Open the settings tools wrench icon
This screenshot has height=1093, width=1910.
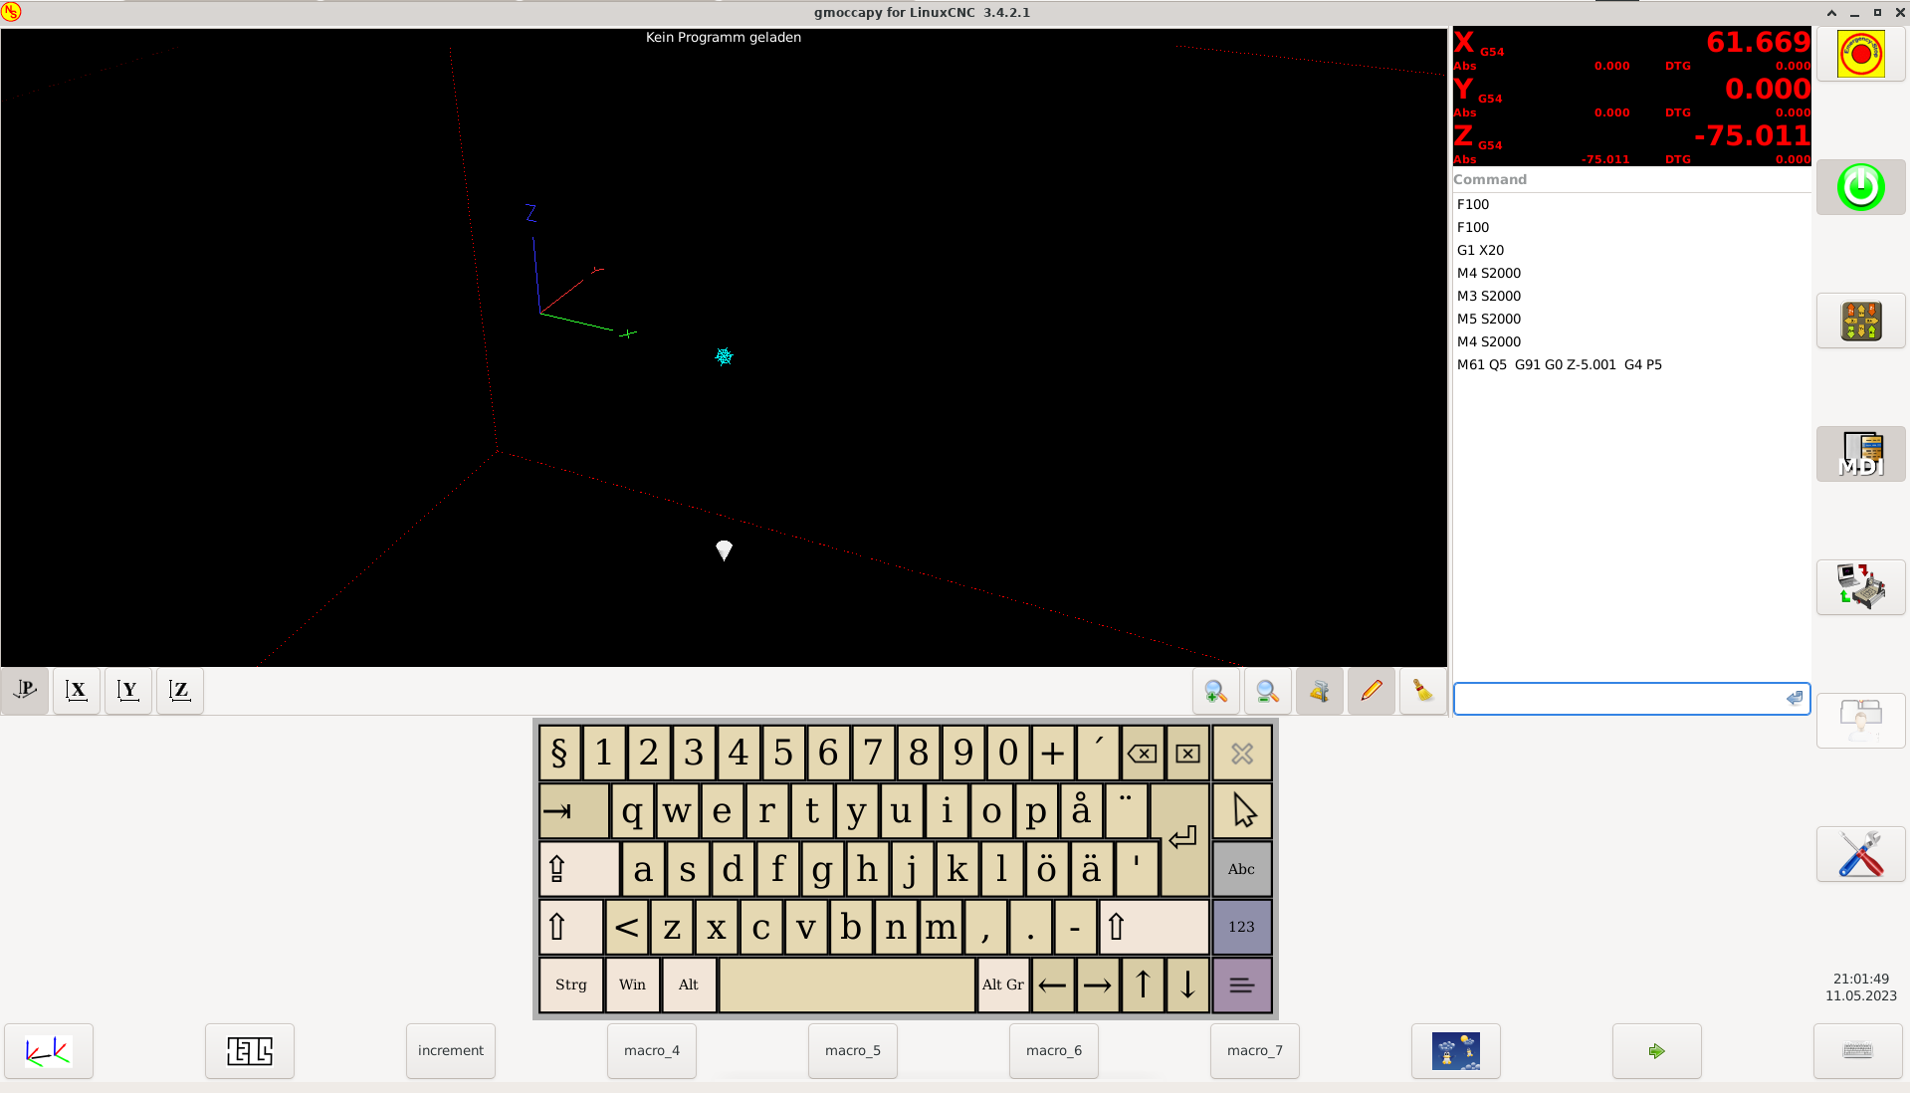[1860, 854]
